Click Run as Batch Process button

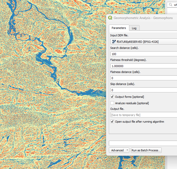pyautogui.click(x=146, y=150)
